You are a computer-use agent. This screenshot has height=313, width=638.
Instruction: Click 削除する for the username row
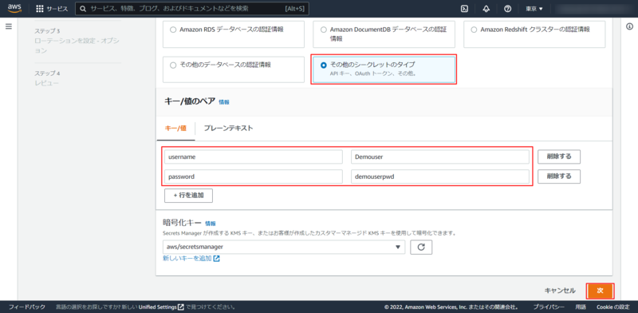pos(559,156)
